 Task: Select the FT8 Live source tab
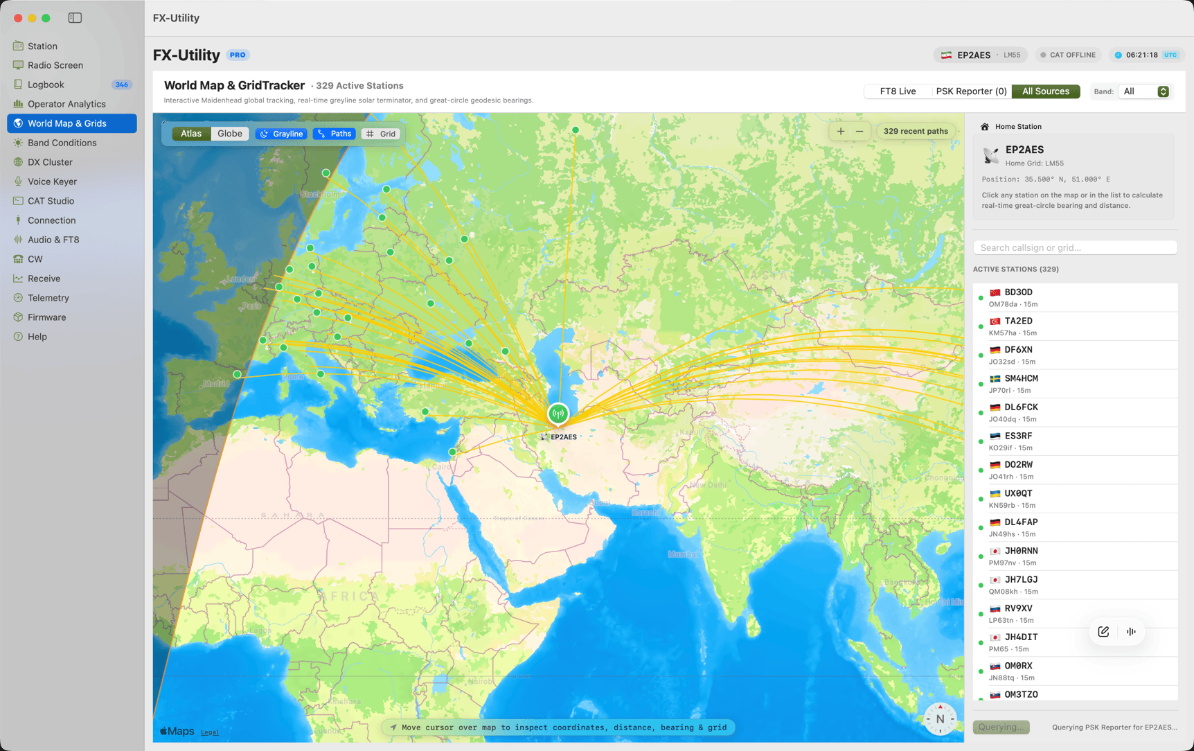coord(898,91)
